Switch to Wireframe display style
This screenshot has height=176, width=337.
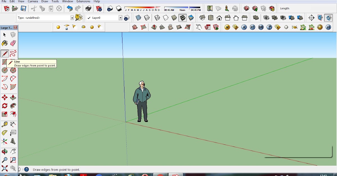tap(157, 18)
